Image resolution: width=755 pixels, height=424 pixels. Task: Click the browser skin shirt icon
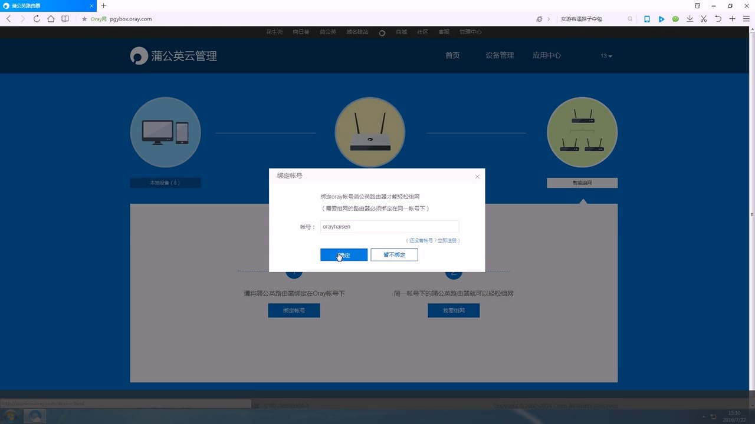[x=697, y=6]
